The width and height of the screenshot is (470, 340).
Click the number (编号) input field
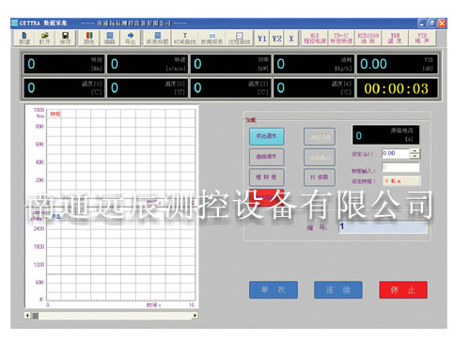tap(383, 227)
